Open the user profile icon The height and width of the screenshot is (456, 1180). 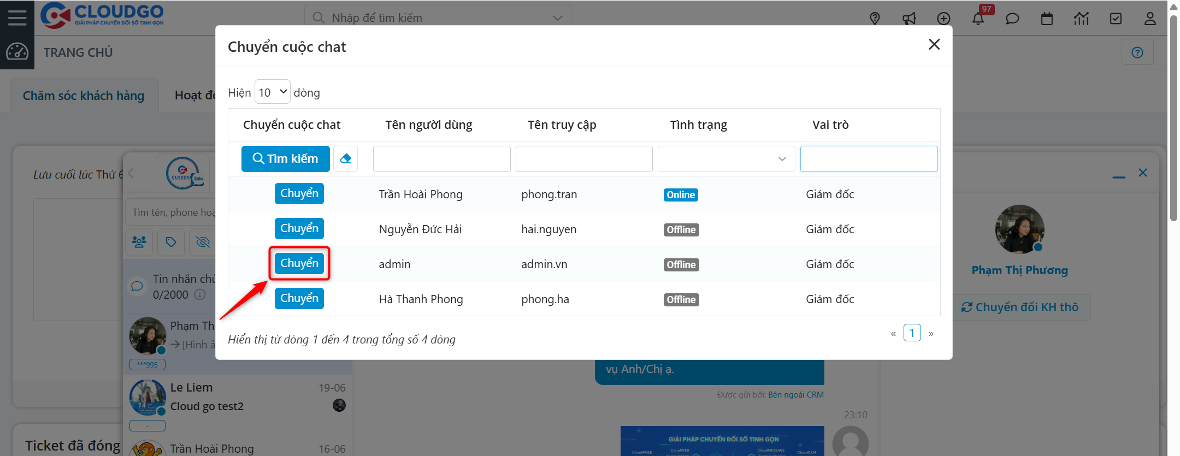1150,19
